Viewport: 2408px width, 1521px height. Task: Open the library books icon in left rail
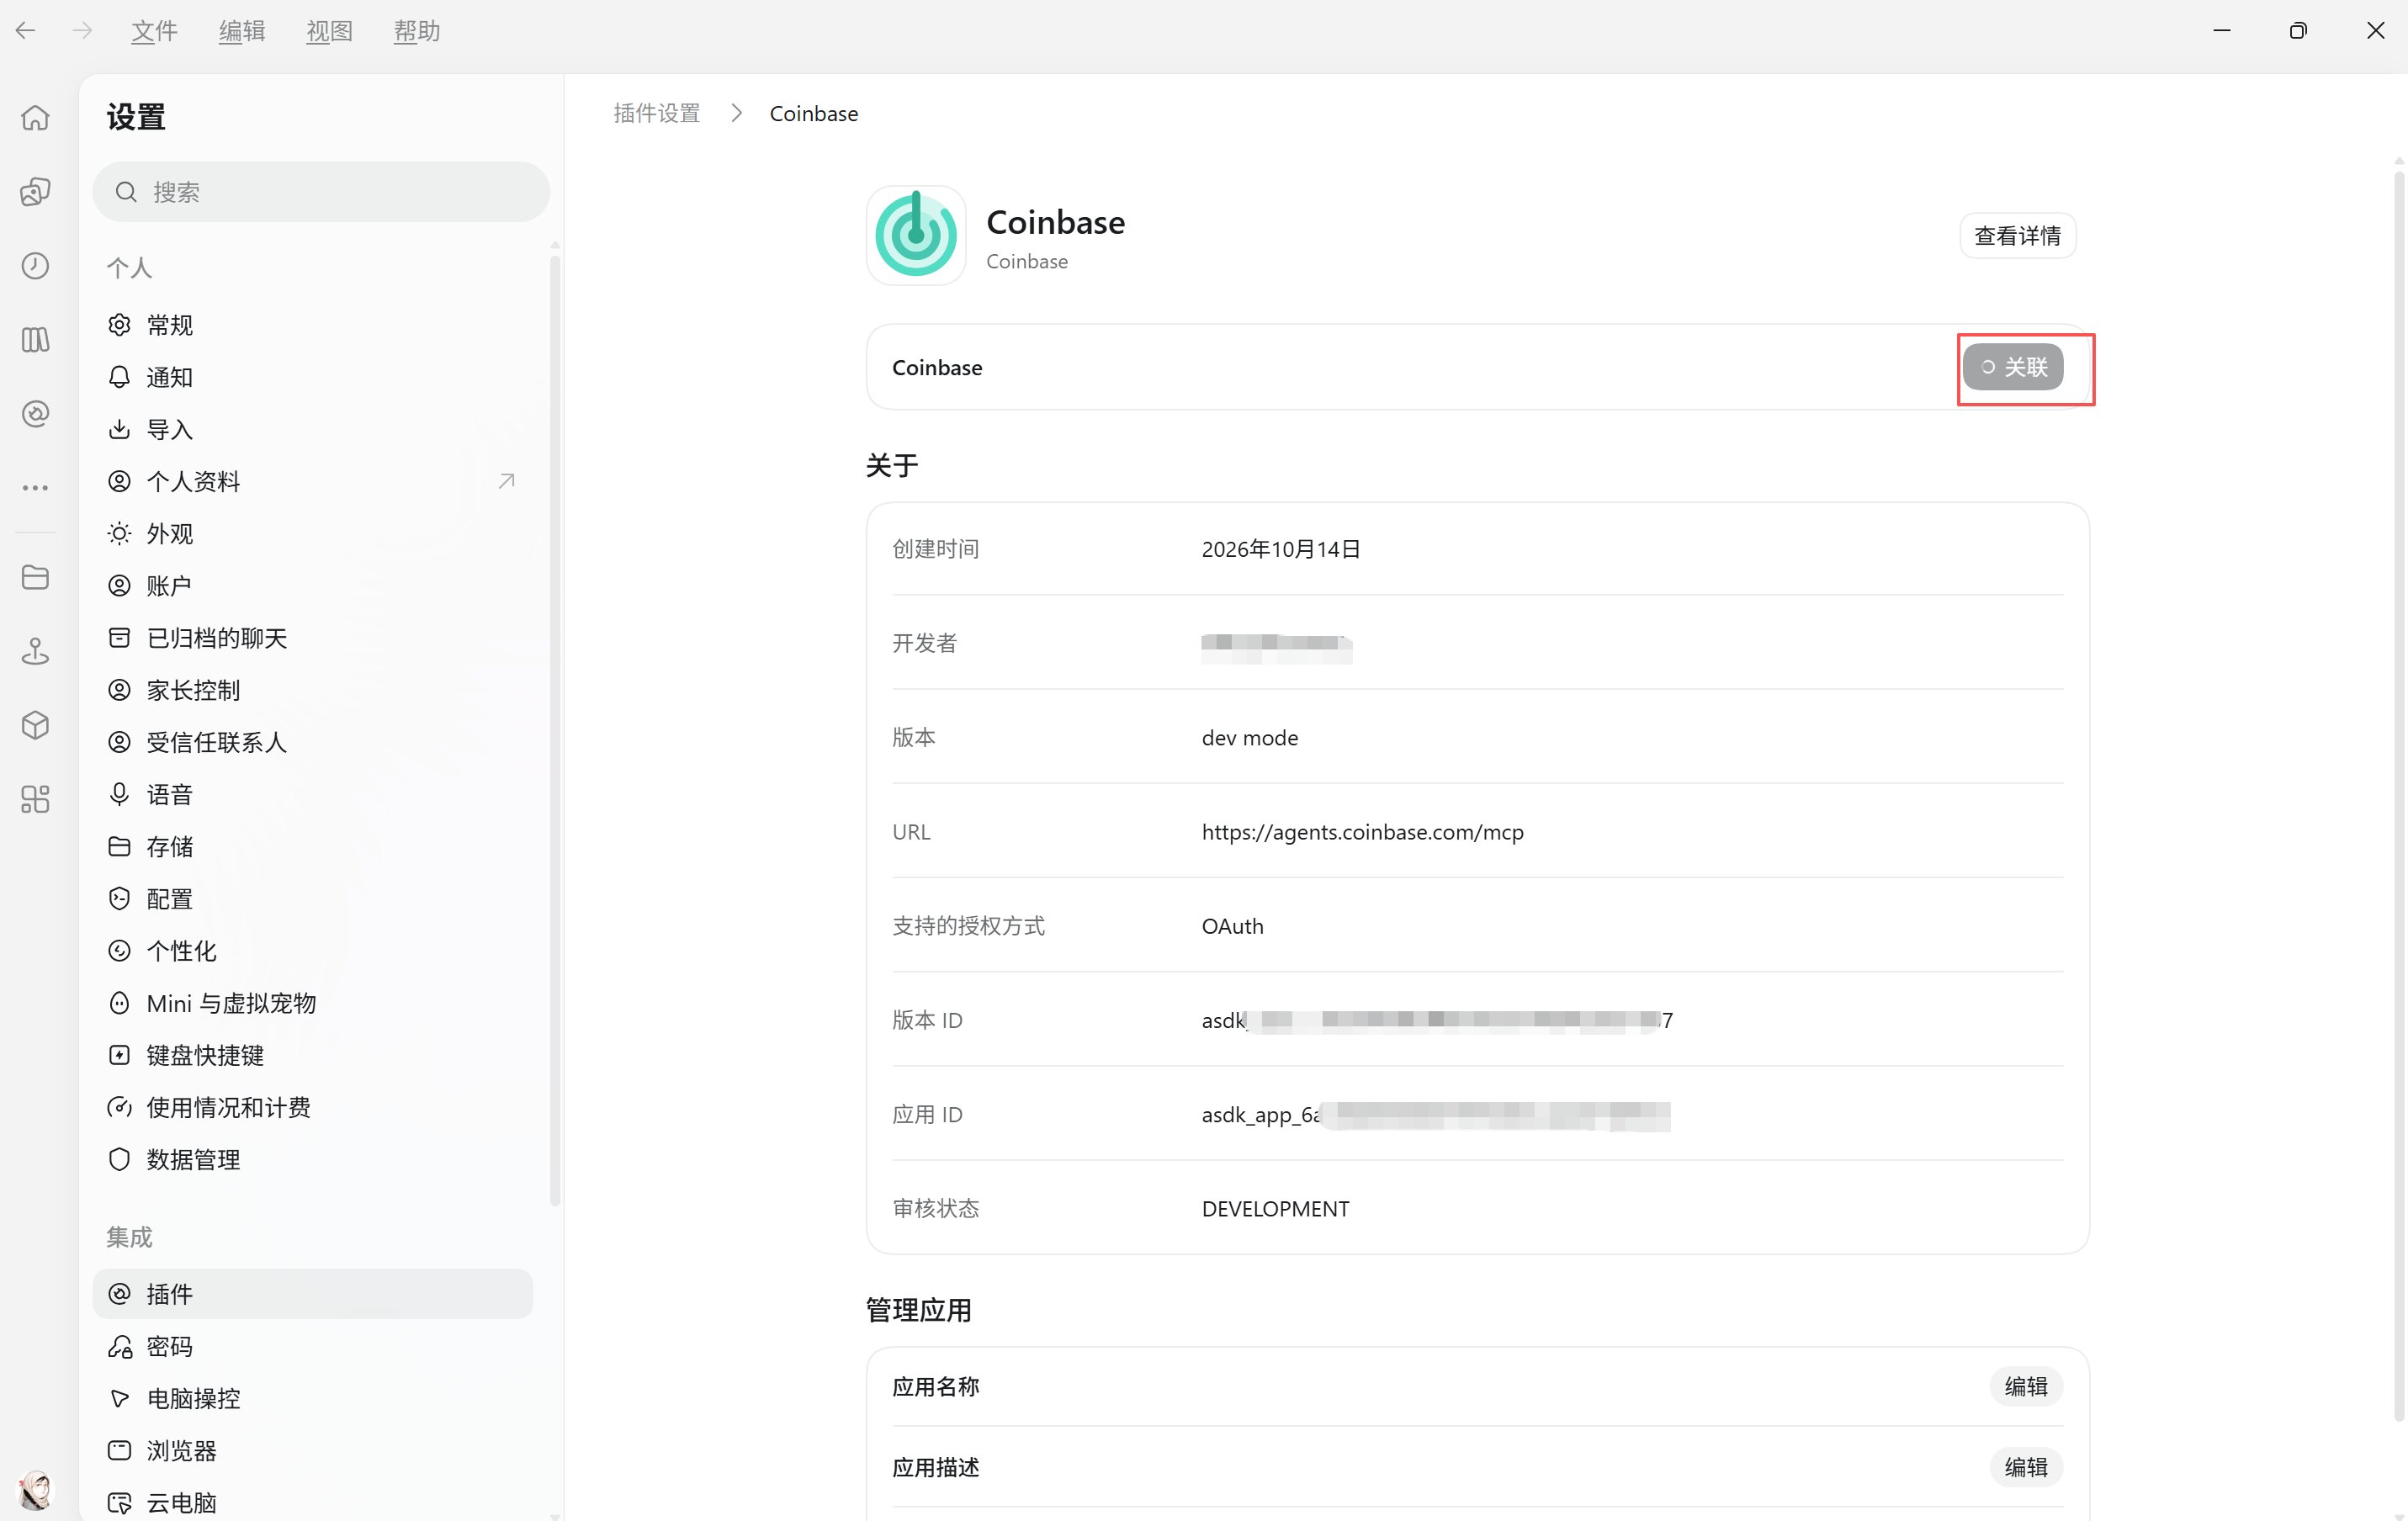(35, 340)
